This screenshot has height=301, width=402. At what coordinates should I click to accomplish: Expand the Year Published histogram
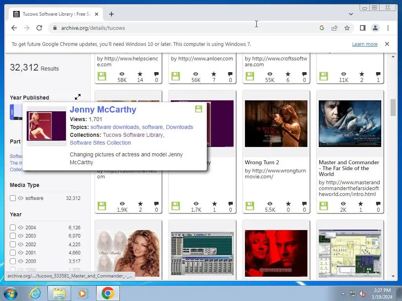(x=78, y=97)
